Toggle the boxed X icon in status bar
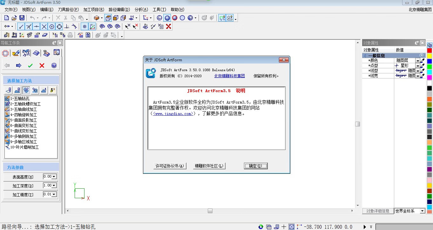 pyautogui.click(x=292, y=227)
